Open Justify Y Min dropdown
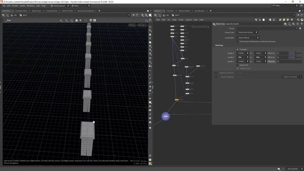Screen dimensions: 304x171 click(x=243, y=57)
